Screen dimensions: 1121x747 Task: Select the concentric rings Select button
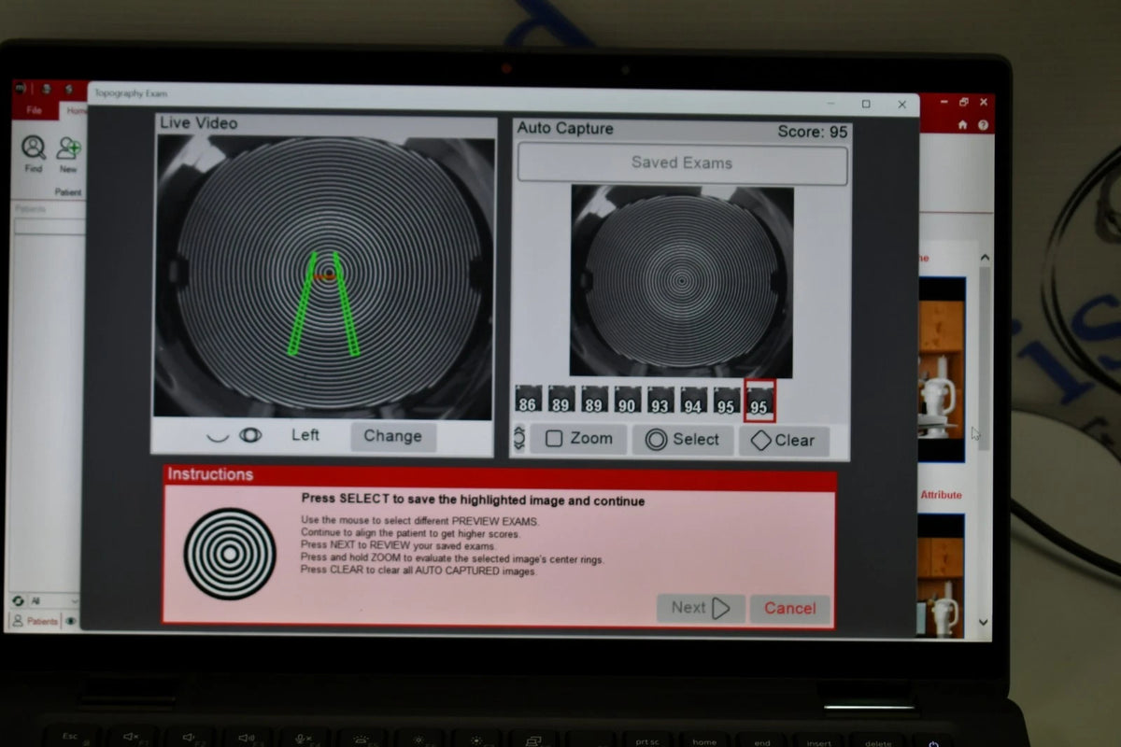tap(682, 440)
